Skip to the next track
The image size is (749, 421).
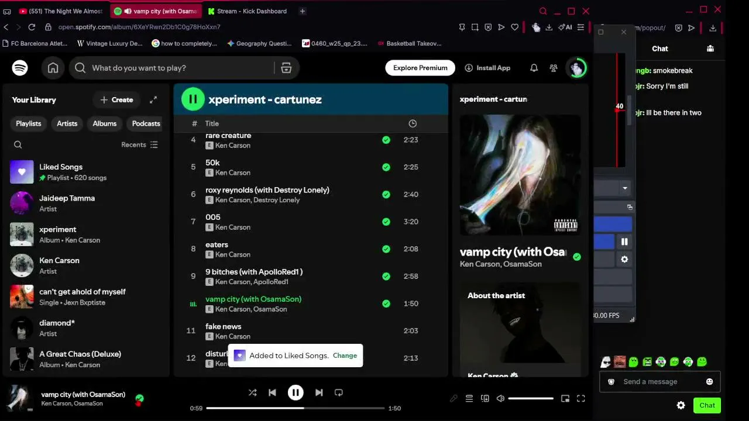tap(319, 392)
